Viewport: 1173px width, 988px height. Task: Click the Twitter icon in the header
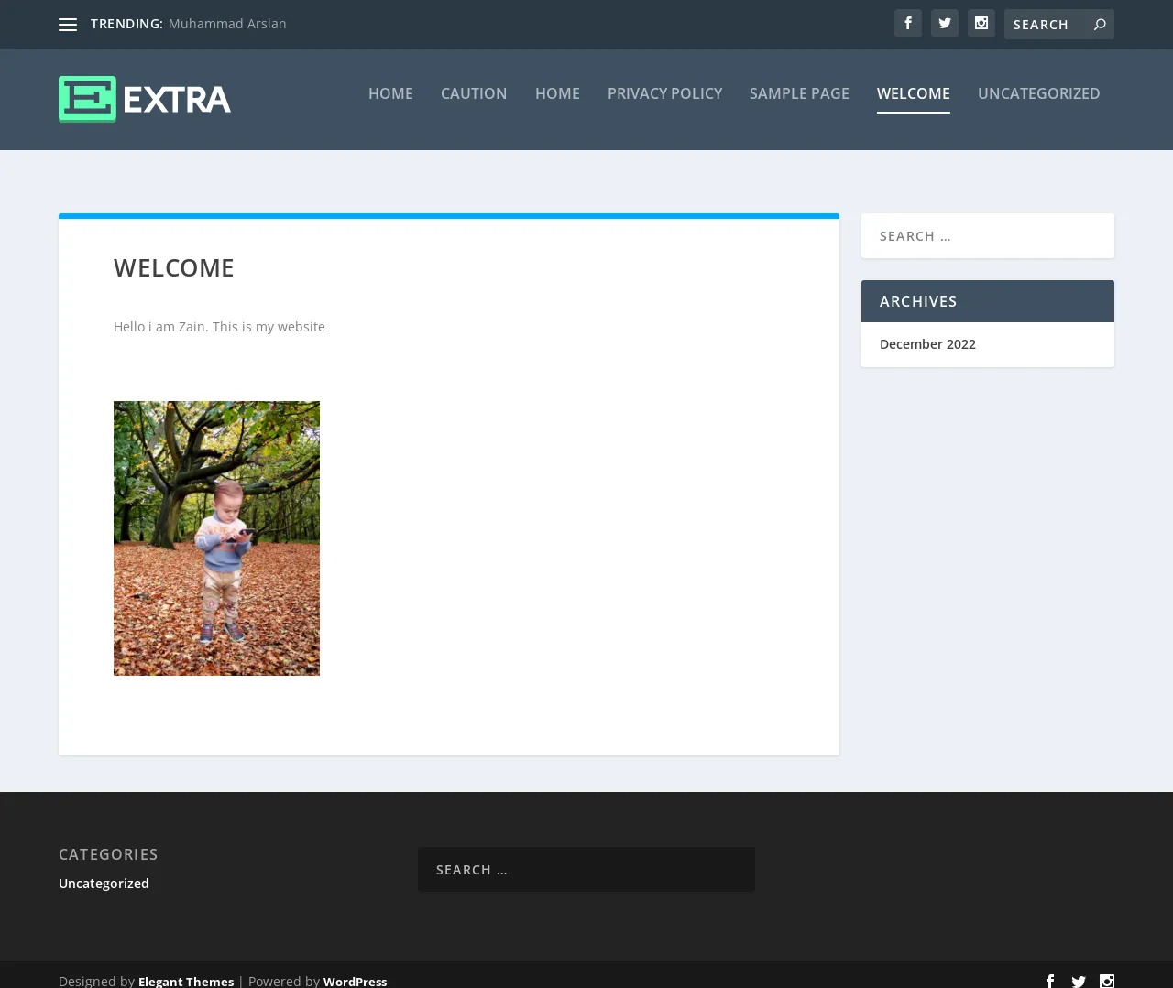[x=945, y=23]
